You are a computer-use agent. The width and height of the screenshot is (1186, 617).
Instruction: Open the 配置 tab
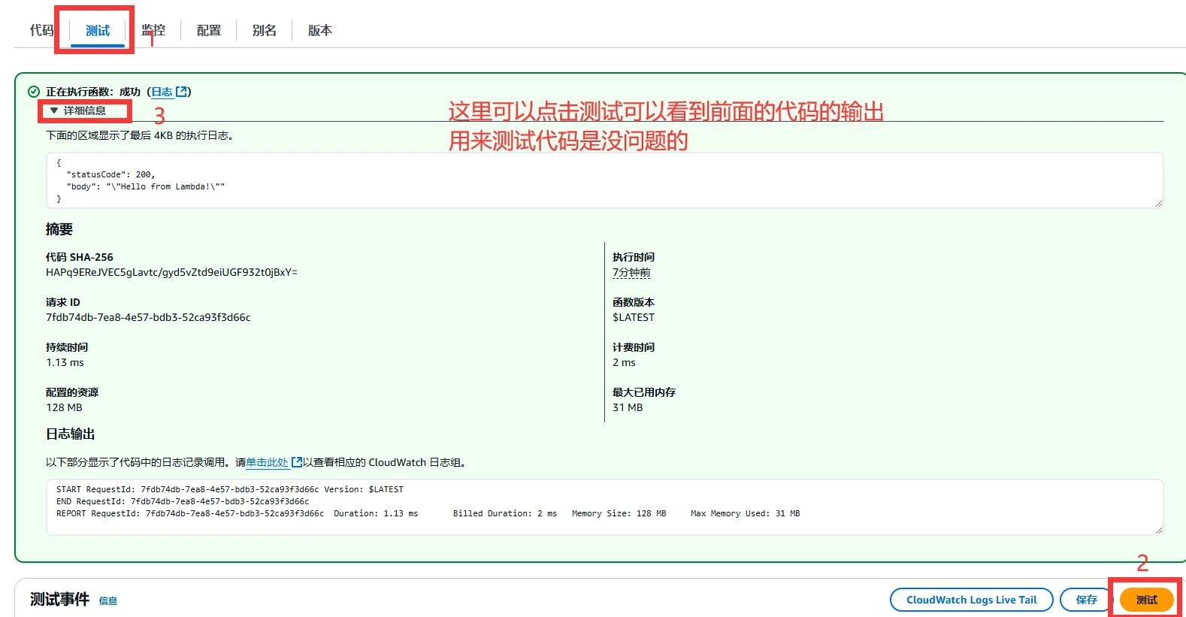pos(209,30)
